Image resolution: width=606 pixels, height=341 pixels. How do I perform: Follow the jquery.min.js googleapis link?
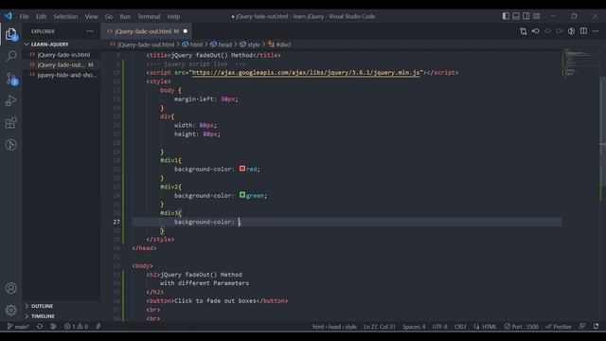306,73
